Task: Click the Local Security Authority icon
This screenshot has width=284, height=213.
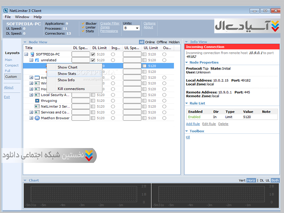Action: 37,95
